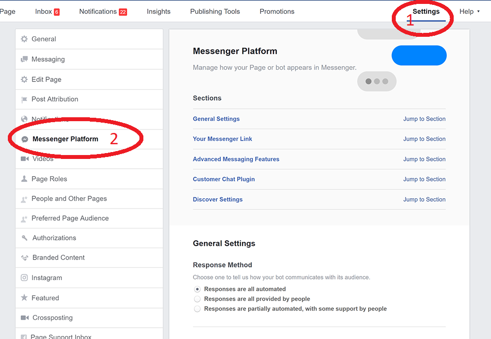Choose 'Responses are all provided by people'
This screenshot has width=491, height=339.
coord(197,299)
